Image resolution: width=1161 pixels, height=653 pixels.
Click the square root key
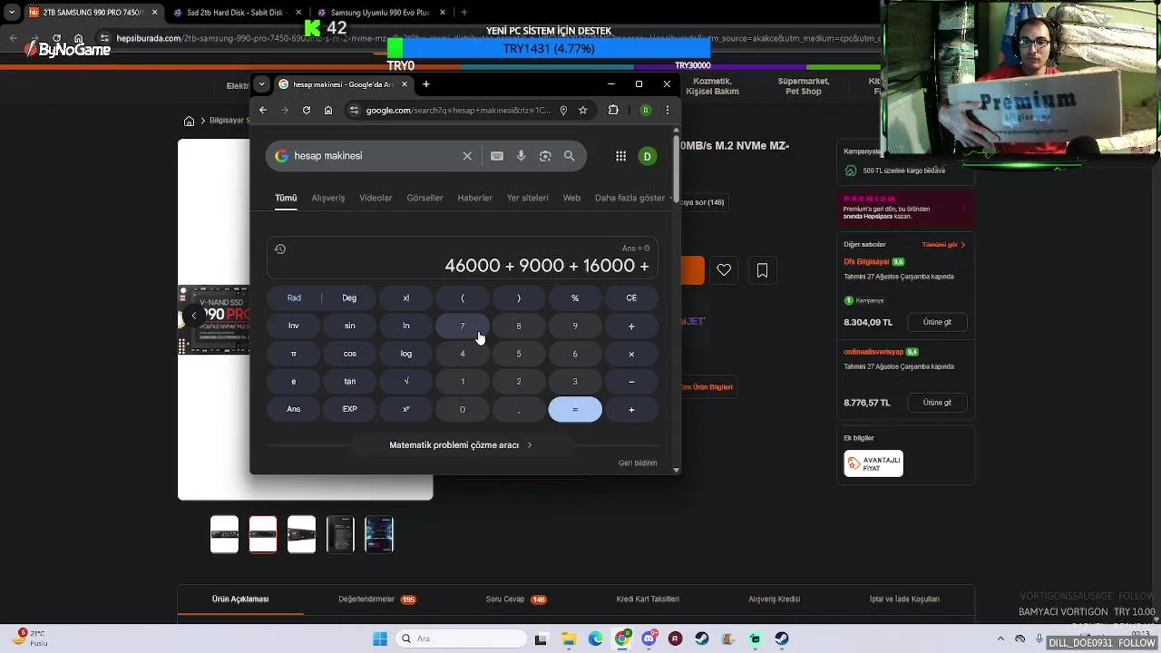tap(406, 381)
